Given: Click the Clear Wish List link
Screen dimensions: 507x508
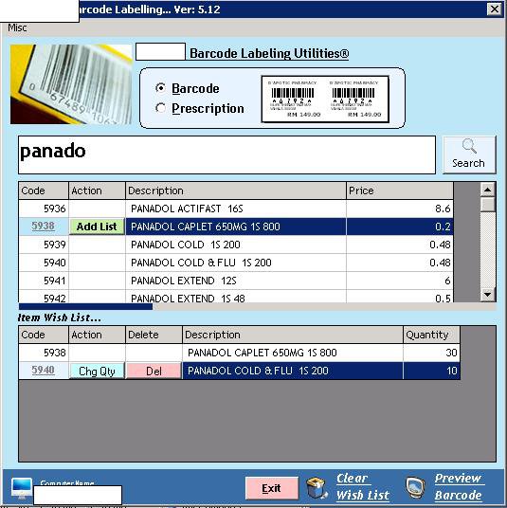Looking at the screenshot, I should coord(363,487).
